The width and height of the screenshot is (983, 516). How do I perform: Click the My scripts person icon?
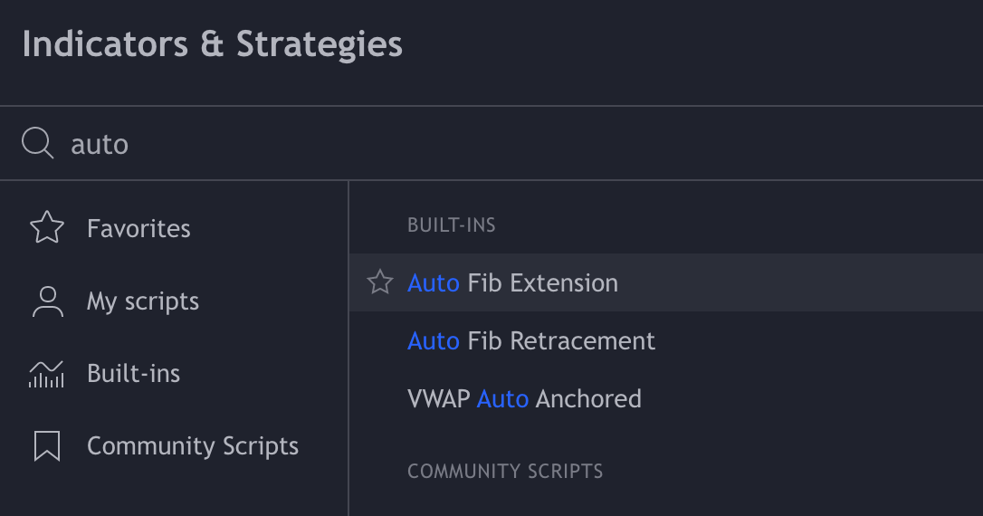48,301
